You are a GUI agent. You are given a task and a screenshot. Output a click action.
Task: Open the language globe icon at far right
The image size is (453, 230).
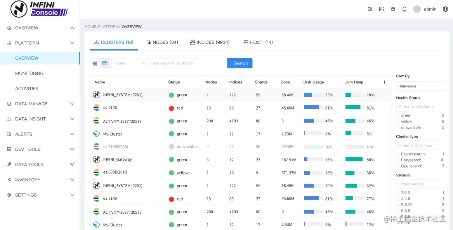(446, 9)
